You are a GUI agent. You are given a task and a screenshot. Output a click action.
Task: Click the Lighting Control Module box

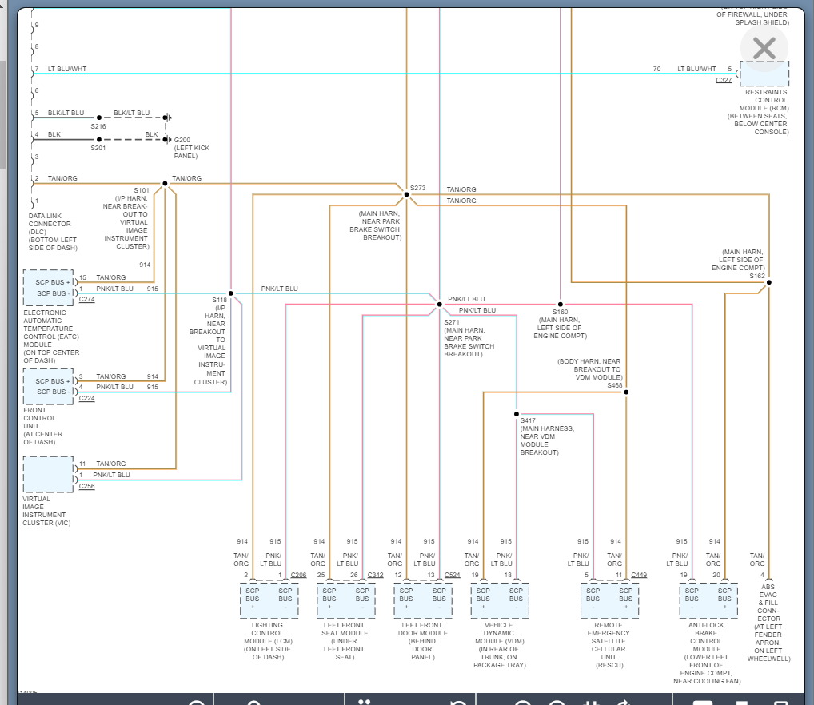[x=269, y=601]
